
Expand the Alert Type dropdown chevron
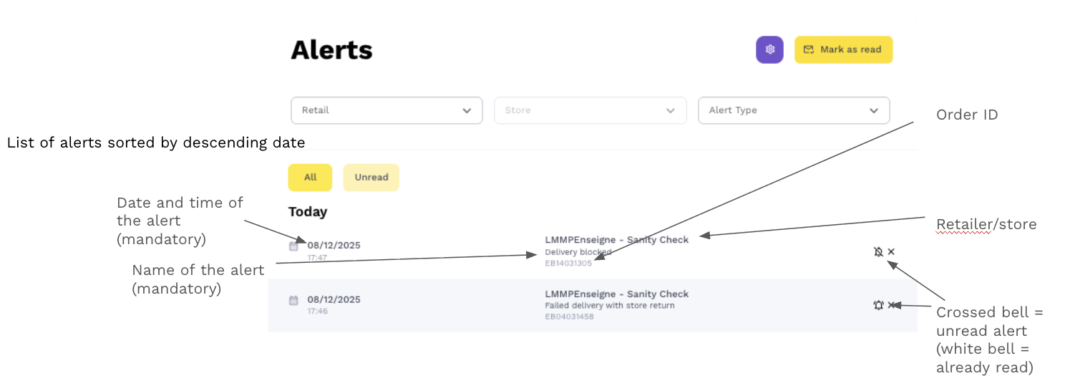(873, 110)
